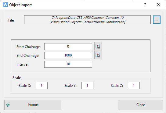
Task: Close the Object Import window with X
Action: [x=159, y=5]
